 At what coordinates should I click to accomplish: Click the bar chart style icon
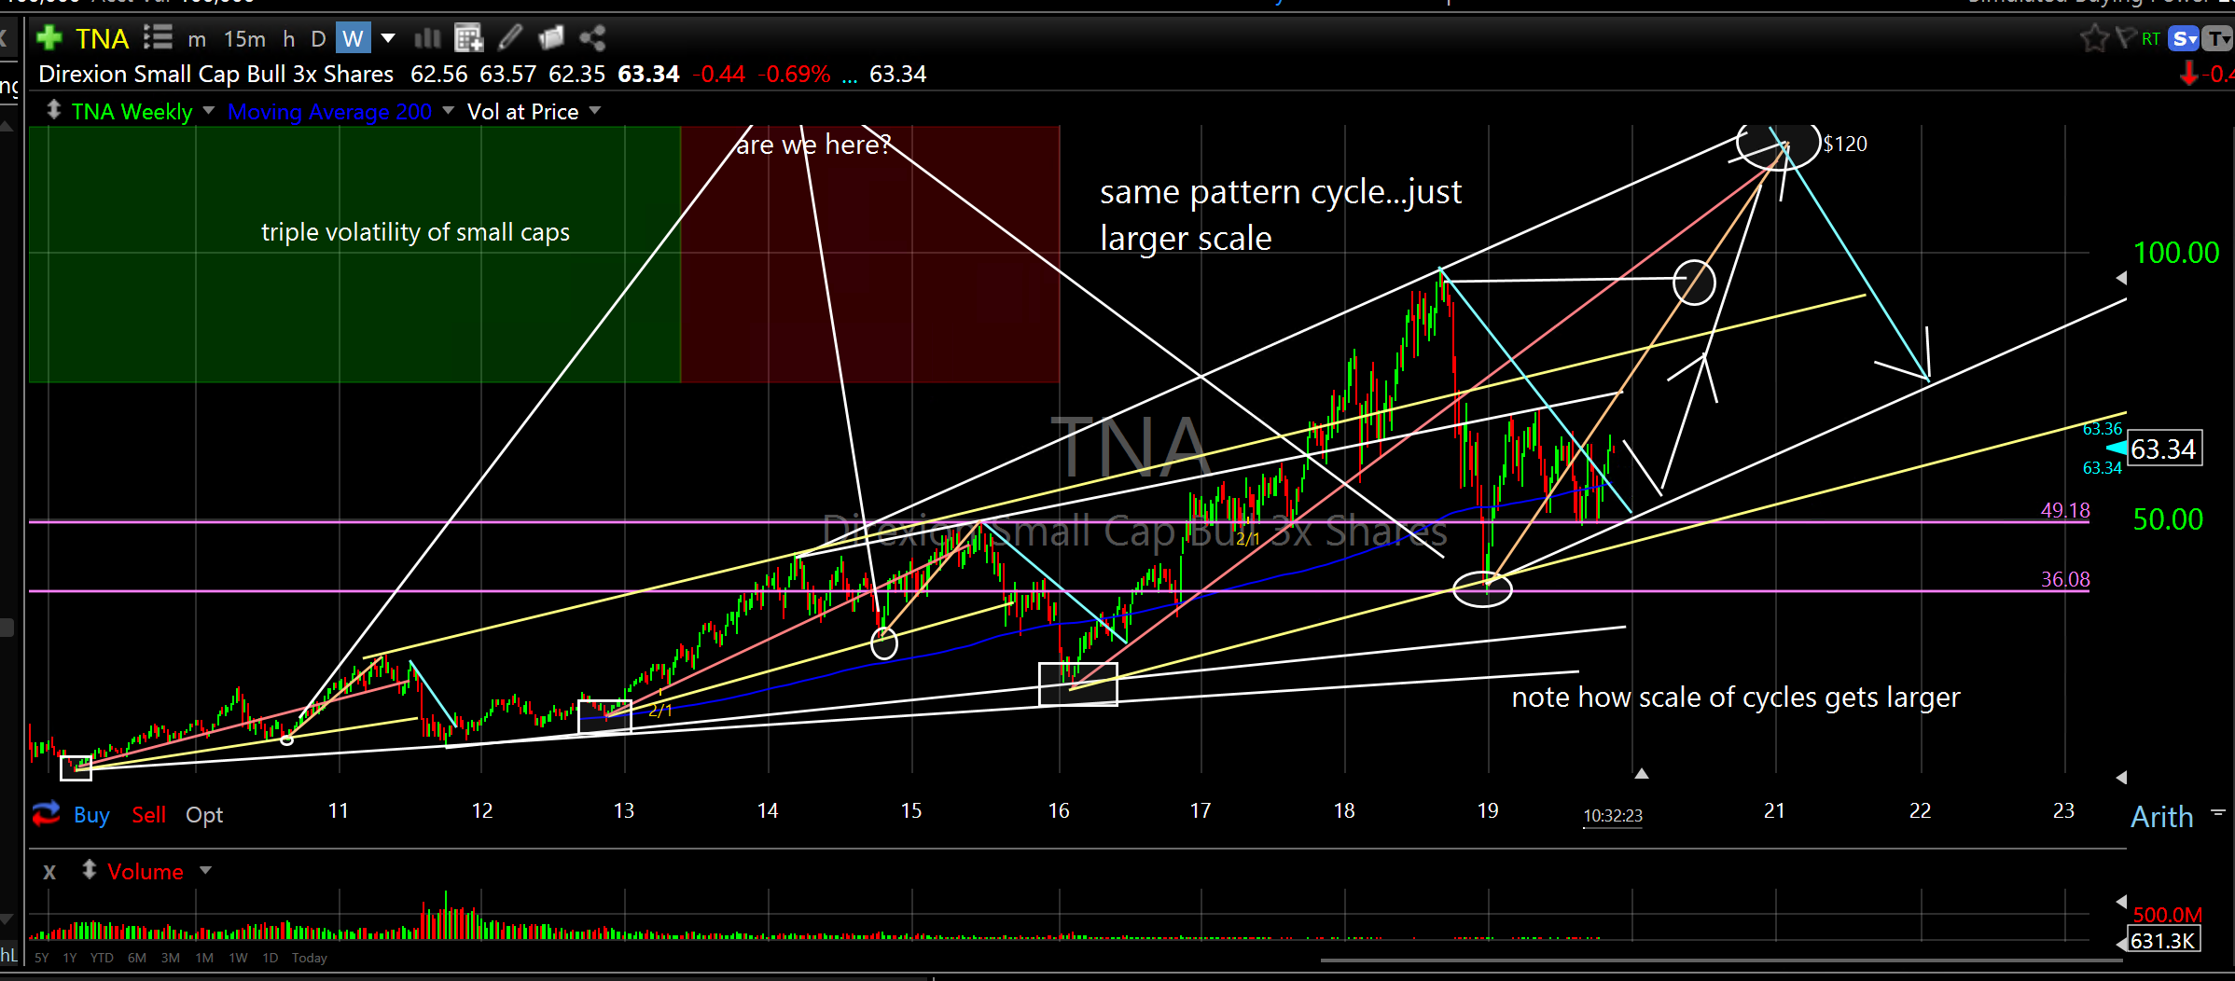[x=427, y=38]
